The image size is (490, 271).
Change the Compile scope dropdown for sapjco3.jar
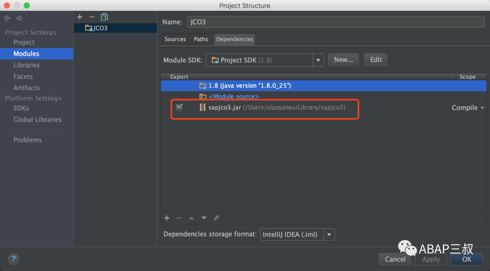pos(467,108)
